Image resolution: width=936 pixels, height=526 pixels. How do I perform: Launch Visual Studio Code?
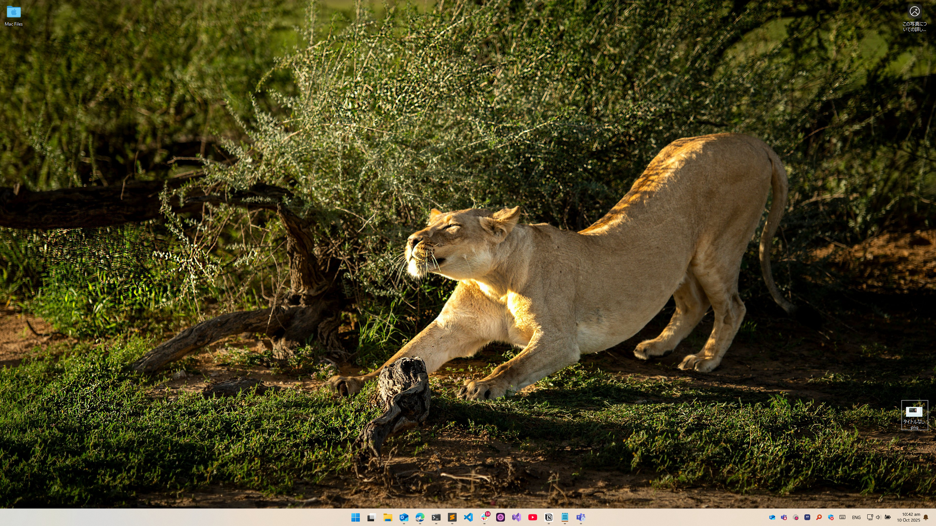(468, 517)
